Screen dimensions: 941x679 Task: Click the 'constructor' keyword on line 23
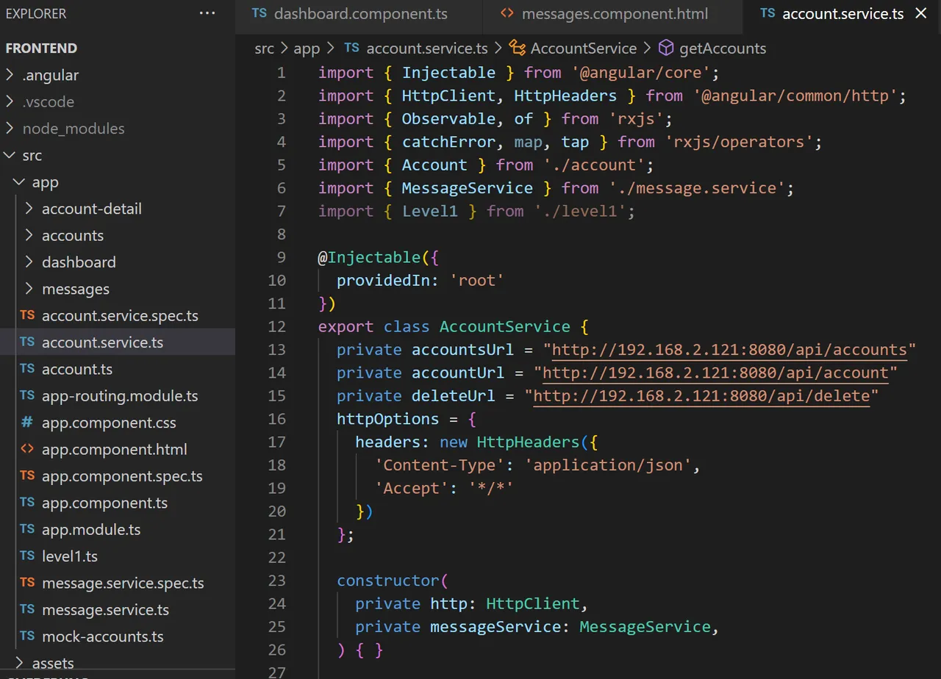[388, 581]
